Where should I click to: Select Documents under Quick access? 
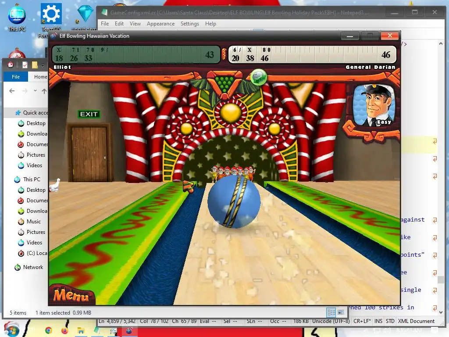tap(32, 144)
